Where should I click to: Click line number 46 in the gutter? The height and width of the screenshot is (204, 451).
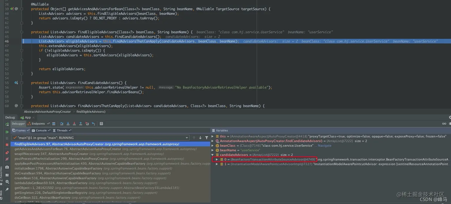(x=7, y=41)
